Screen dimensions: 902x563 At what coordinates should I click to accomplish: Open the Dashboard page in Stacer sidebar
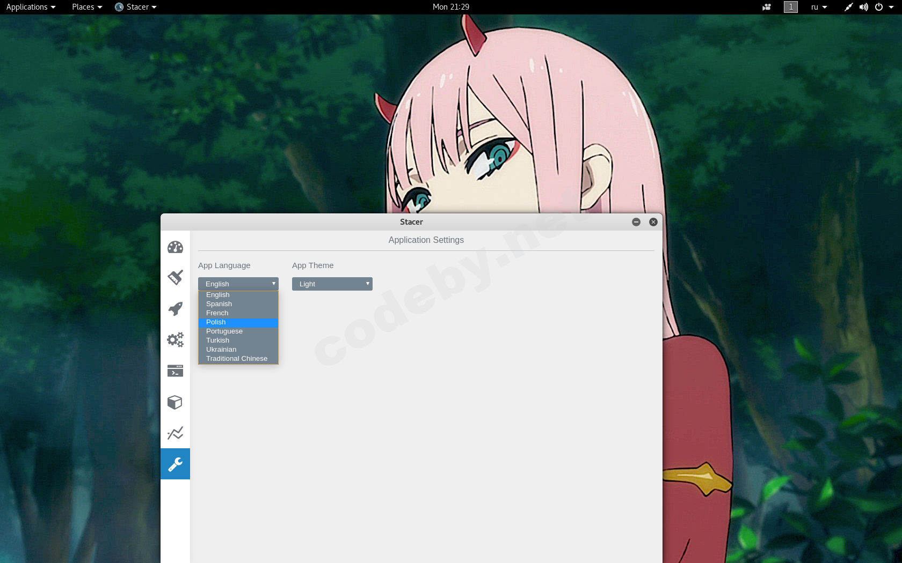(x=175, y=247)
